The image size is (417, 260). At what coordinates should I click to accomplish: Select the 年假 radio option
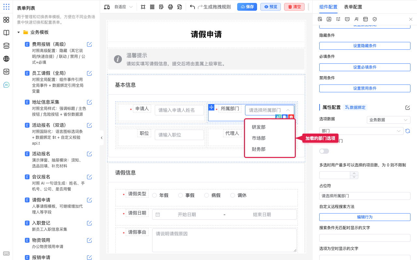154,195
